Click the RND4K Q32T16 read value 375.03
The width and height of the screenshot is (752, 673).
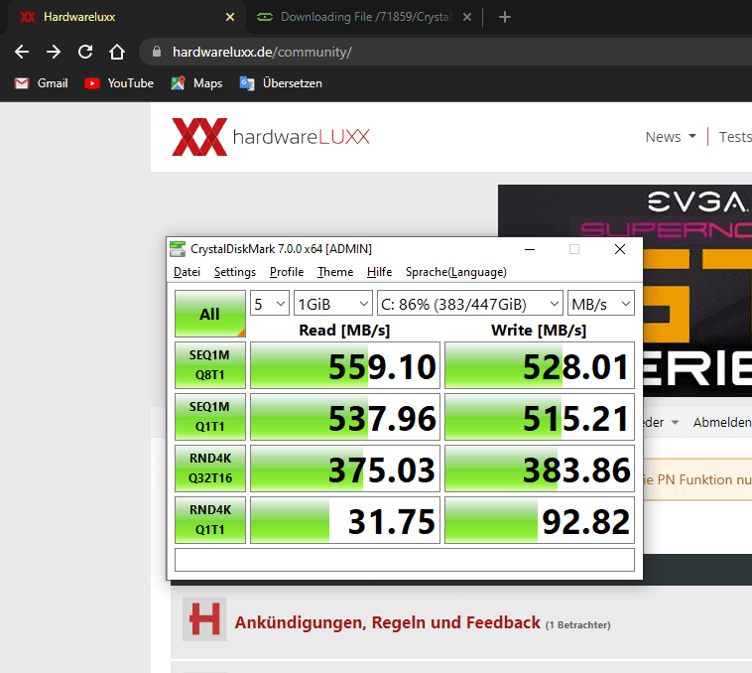(345, 469)
